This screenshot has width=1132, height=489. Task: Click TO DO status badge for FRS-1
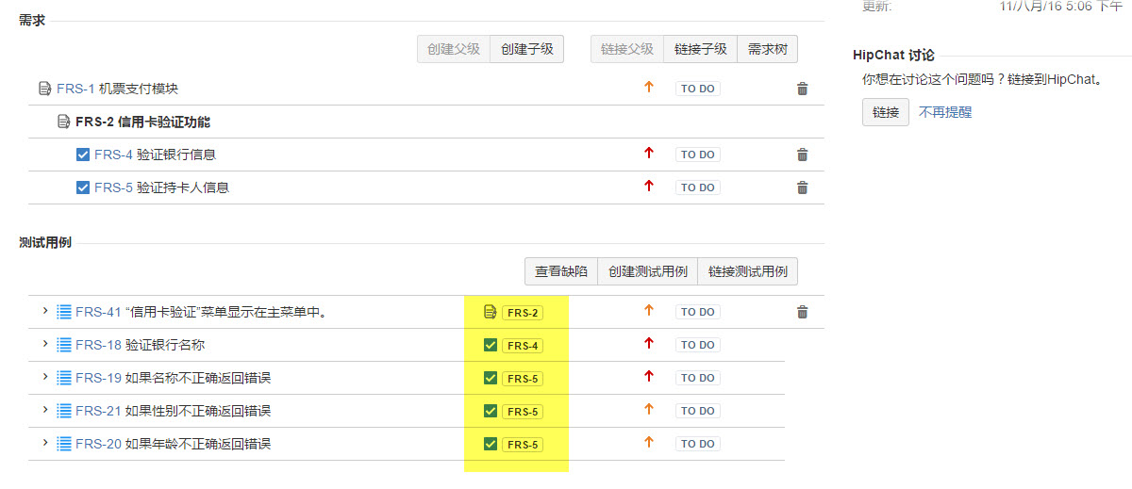coord(697,89)
